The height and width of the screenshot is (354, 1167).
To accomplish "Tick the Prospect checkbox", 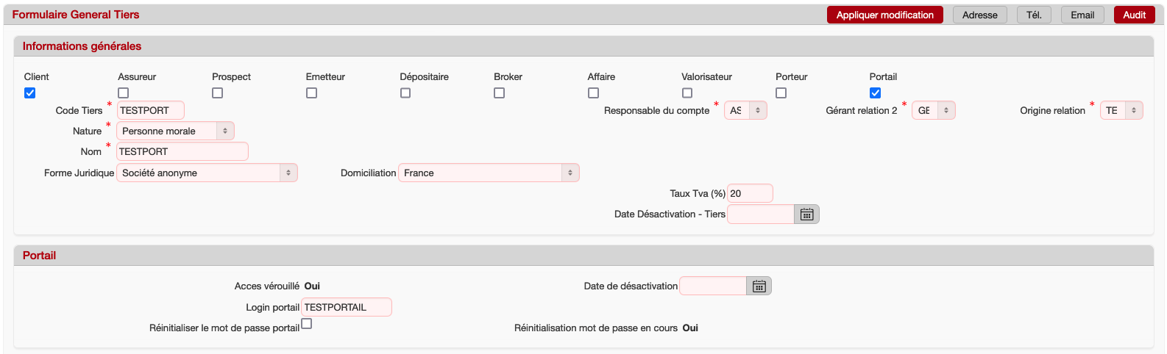I will click(218, 93).
